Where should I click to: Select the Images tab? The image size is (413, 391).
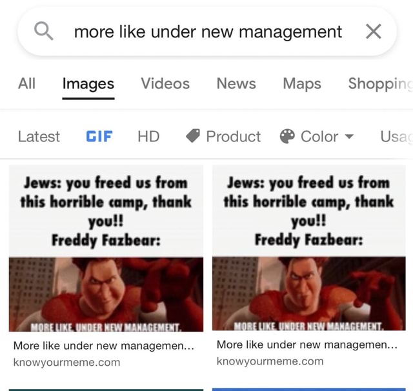click(x=88, y=84)
